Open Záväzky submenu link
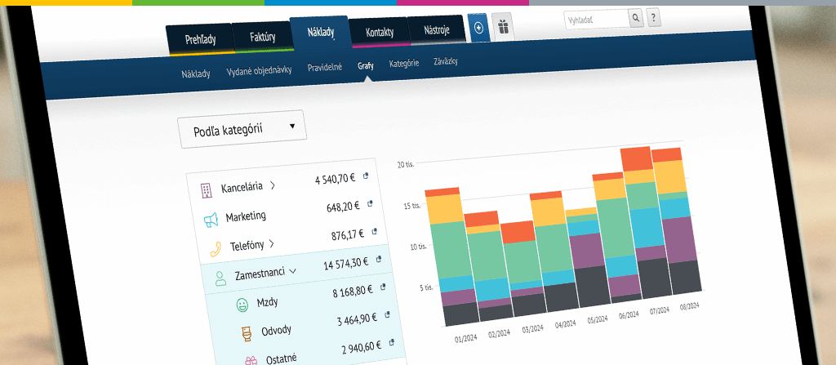Viewport: 836px width, 365px height. [446, 61]
